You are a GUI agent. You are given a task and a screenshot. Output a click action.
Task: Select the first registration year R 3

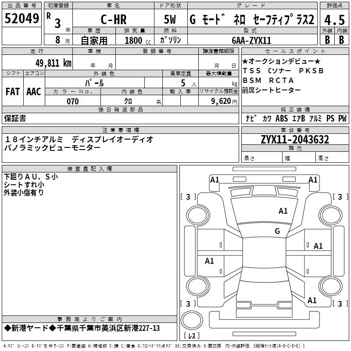coord(54,21)
